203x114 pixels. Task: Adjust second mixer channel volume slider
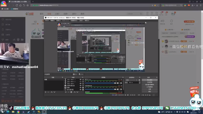coord(100,89)
